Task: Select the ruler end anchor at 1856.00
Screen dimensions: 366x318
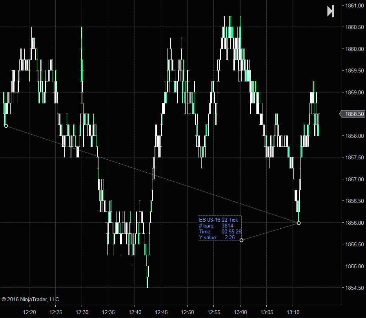Action: click(299, 223)
